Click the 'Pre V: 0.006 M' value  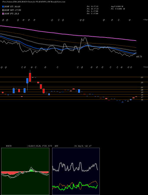118,9
